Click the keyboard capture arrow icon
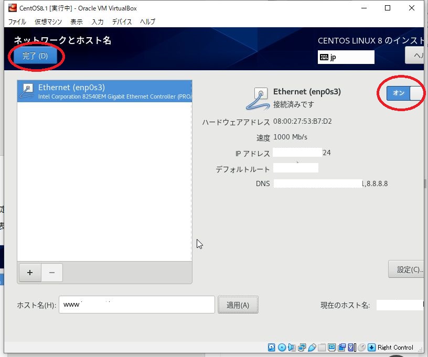 [371, 347]
